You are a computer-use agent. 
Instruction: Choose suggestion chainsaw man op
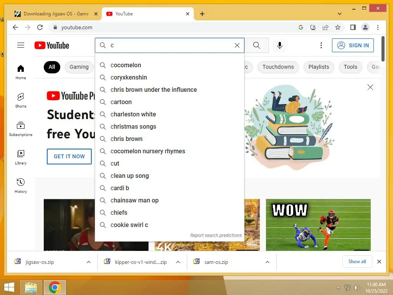click(x=170, y=201)
